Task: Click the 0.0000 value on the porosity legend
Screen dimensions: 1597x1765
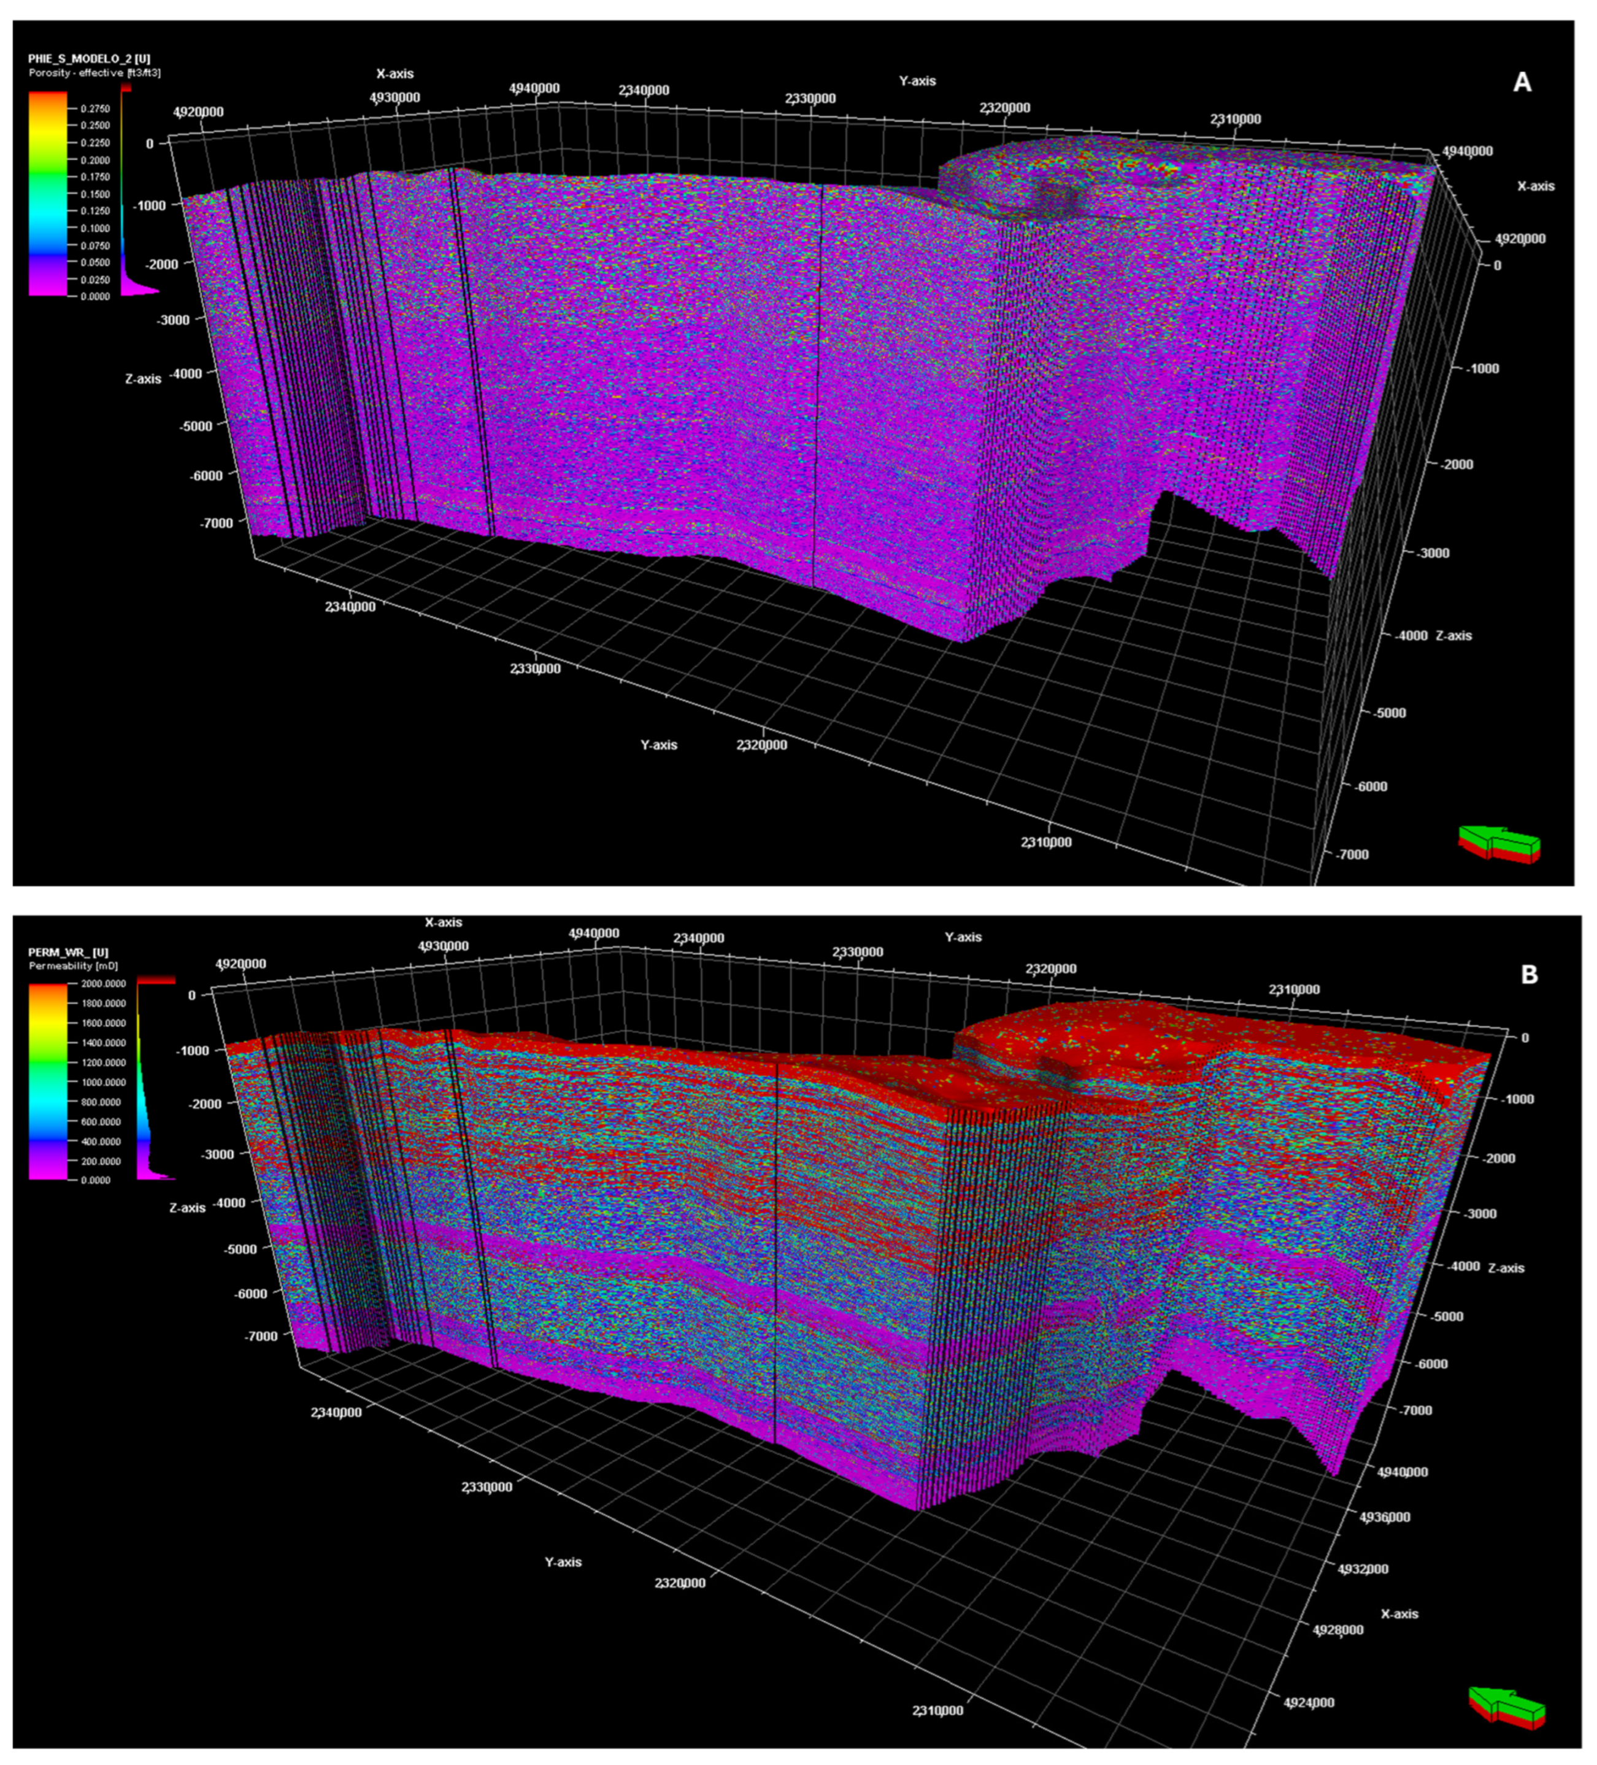Action: [95, 297]
